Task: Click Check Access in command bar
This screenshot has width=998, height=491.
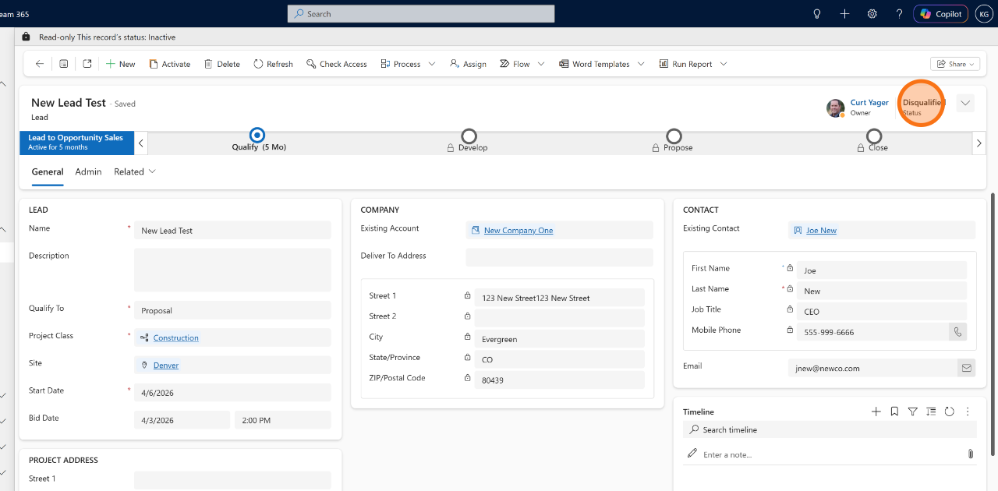Action: [x=337, y=64]
